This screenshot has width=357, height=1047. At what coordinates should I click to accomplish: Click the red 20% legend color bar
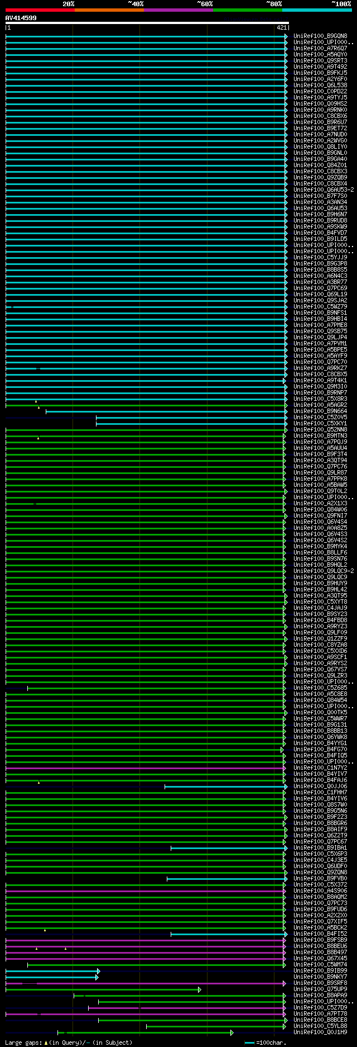[40, 10]
